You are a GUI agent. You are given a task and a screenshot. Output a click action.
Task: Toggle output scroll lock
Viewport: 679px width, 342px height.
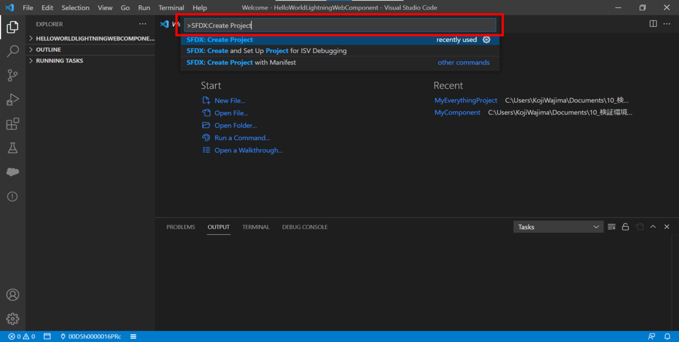click(625, 227)
